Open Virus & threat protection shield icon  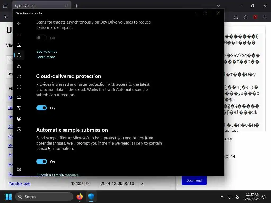[x=19, y=55]
